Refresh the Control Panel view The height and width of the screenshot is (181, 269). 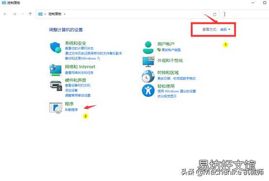point(215,15)
